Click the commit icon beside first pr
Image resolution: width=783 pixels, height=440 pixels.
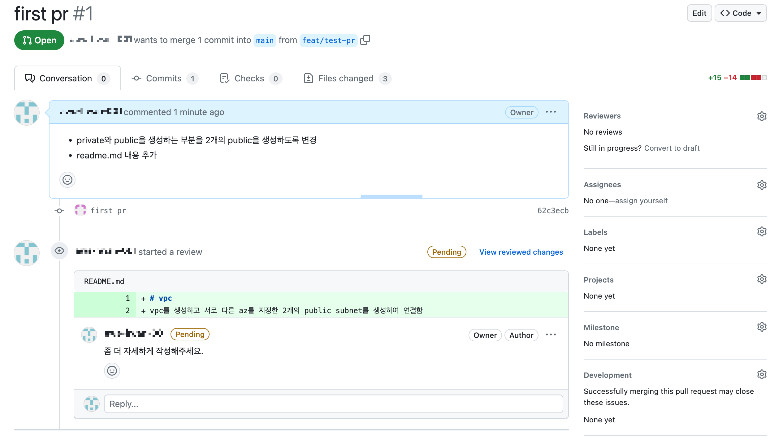(59, 211)
